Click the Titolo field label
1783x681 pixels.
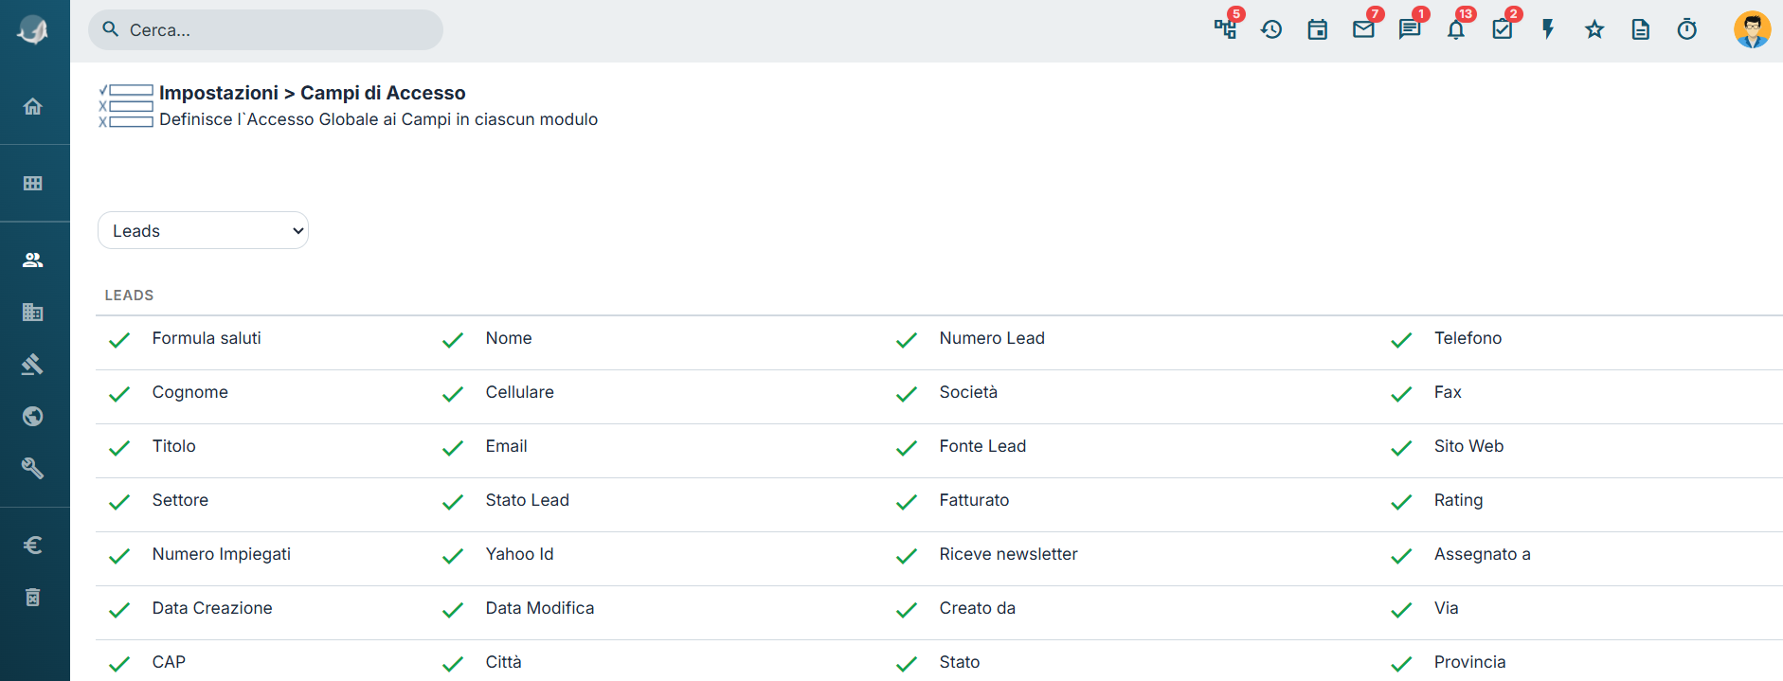tap(174, 446)
